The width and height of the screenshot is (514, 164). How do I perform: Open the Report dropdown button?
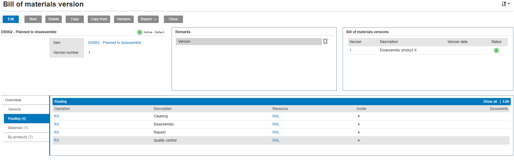tap(148, 19)
